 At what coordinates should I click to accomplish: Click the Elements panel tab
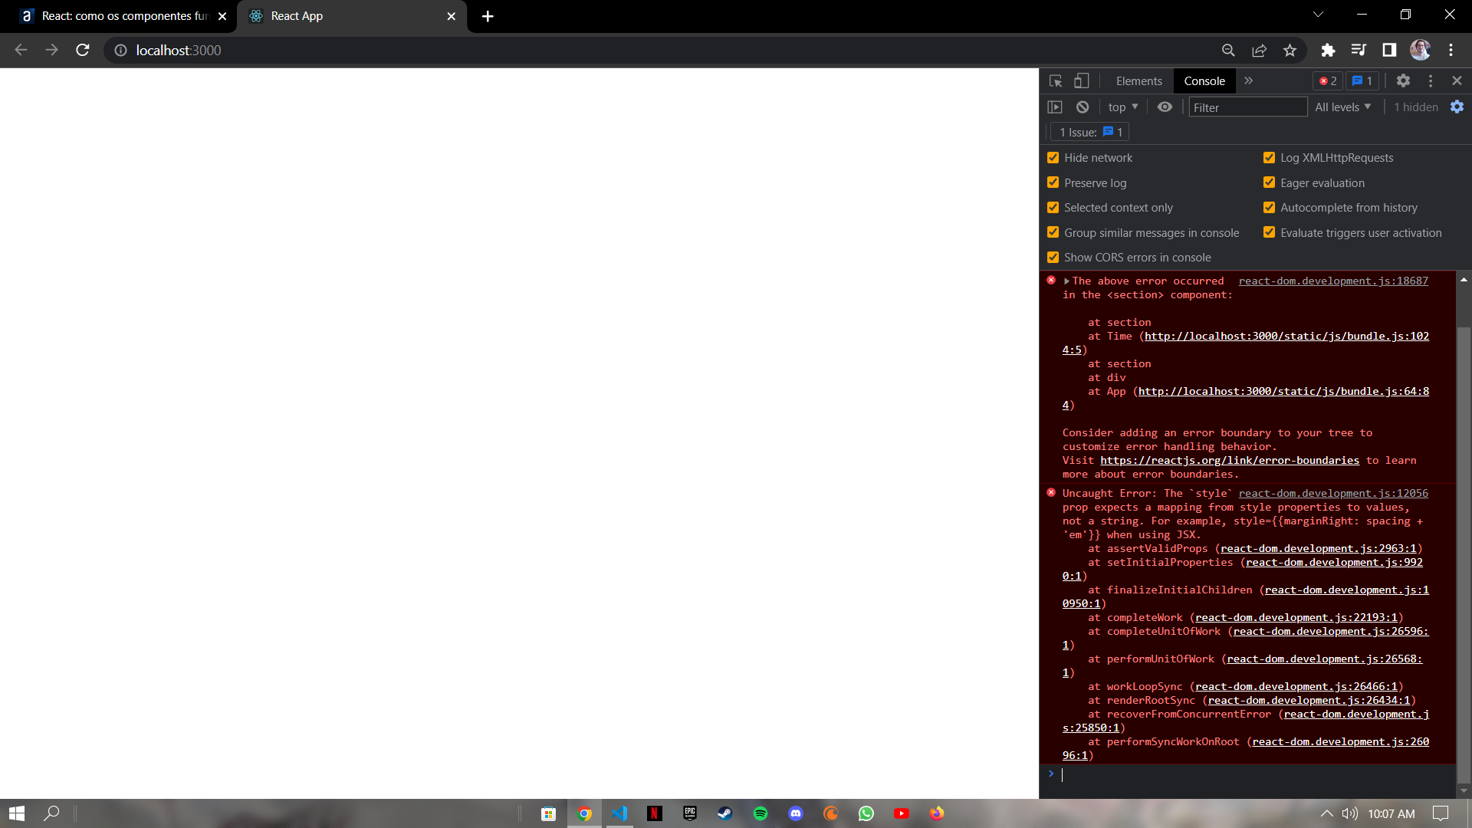point(1139,80)
